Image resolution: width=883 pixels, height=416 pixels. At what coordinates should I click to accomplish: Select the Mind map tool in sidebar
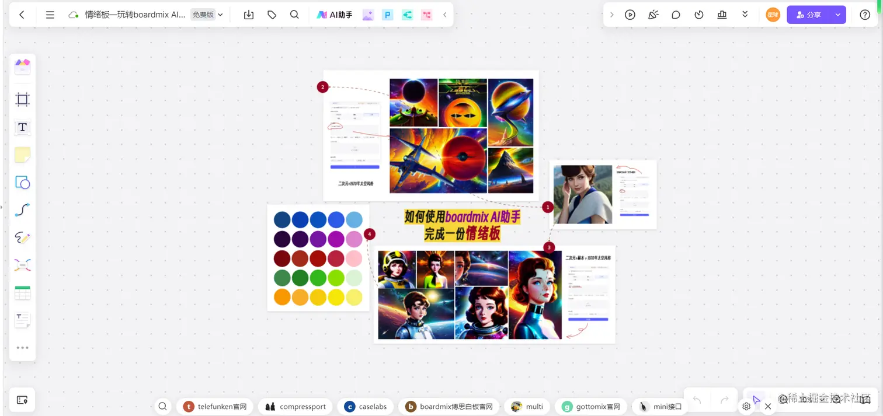pos(22,265)
